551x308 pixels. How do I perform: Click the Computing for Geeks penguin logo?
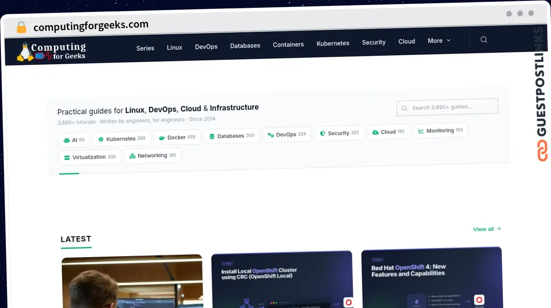point(51,51)
